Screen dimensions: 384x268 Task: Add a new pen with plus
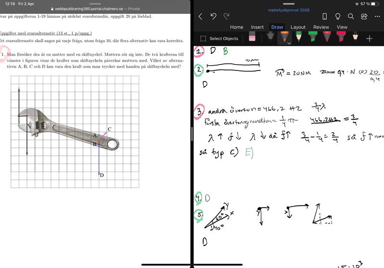tap(370, 38)
